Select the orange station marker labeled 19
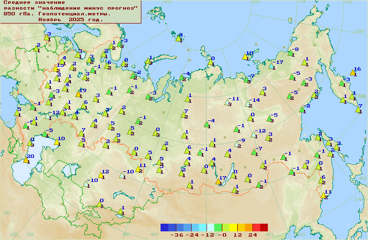The image size is (368, 240). [x=79, y=94]
